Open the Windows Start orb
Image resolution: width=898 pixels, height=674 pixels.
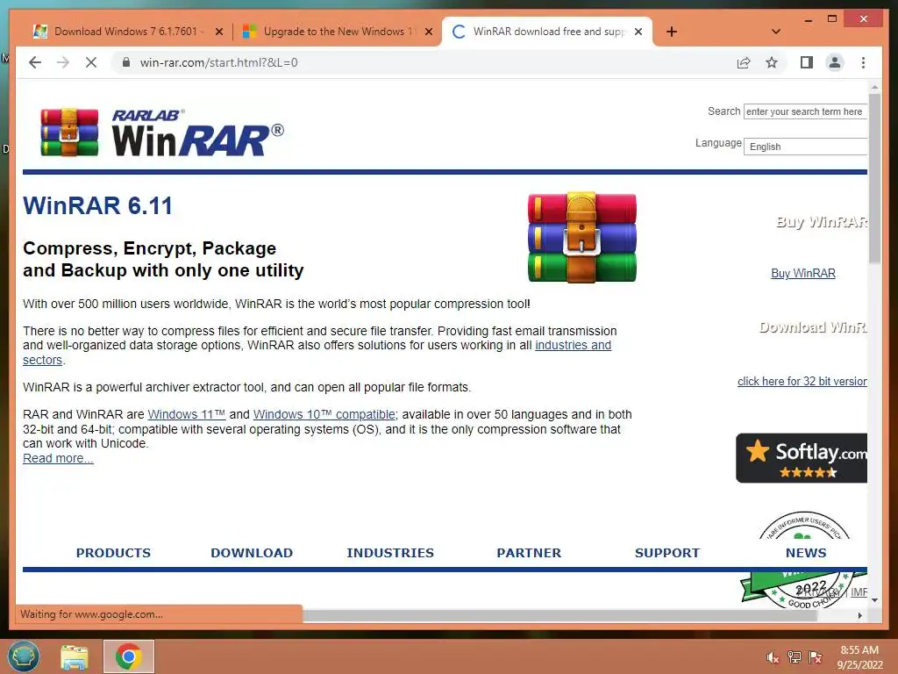(x=24, y=656)
